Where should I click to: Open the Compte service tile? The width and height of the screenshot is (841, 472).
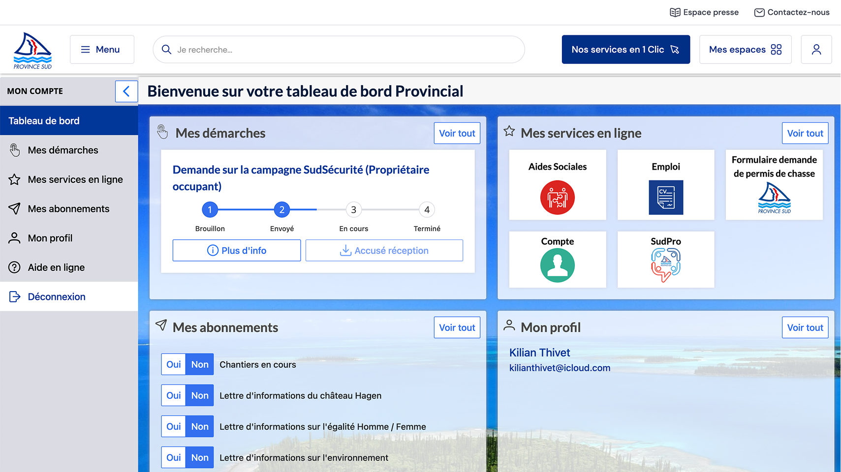(558, 260)
